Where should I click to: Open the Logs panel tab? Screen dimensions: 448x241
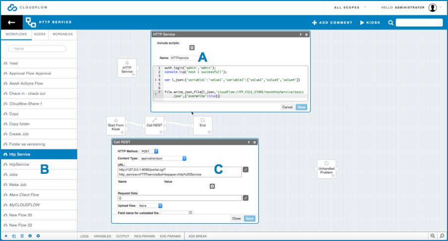[84, 236]
